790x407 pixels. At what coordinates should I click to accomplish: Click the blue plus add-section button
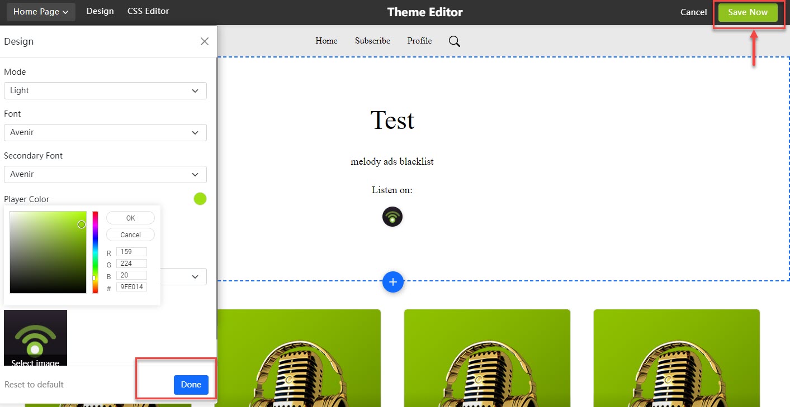pyautogui.click(x=393, y=282)
